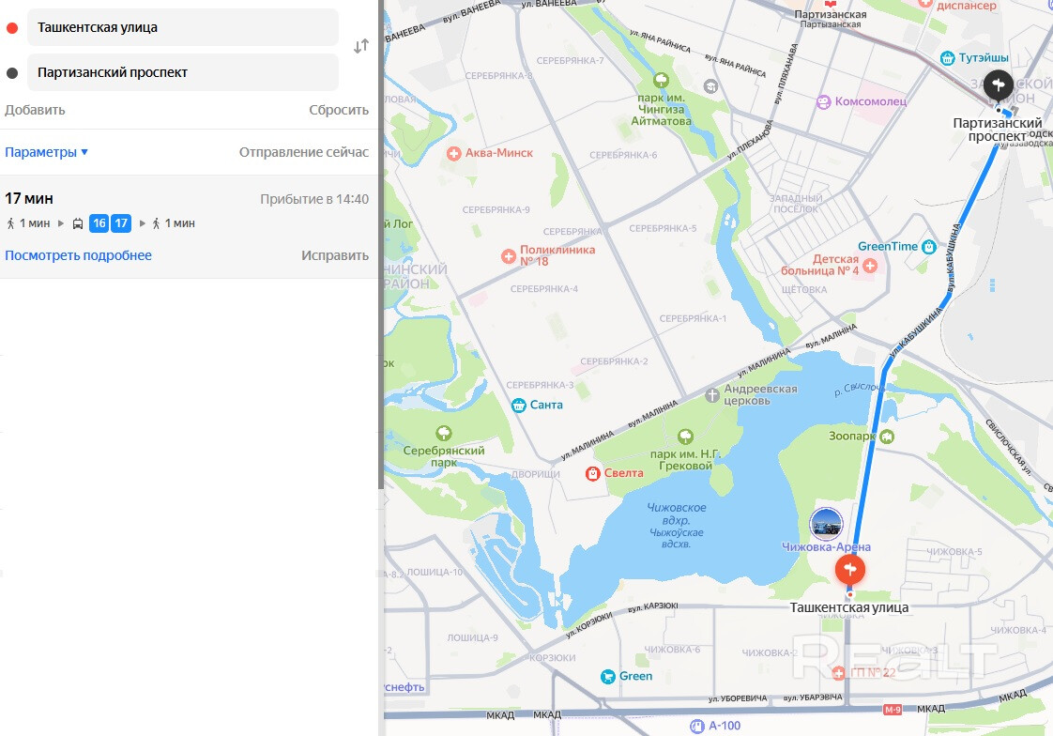The height and width of the screenshot is (736, 1053).
Task: Click the Андреевская церковь church icon
Action: [x=712, y=395]
